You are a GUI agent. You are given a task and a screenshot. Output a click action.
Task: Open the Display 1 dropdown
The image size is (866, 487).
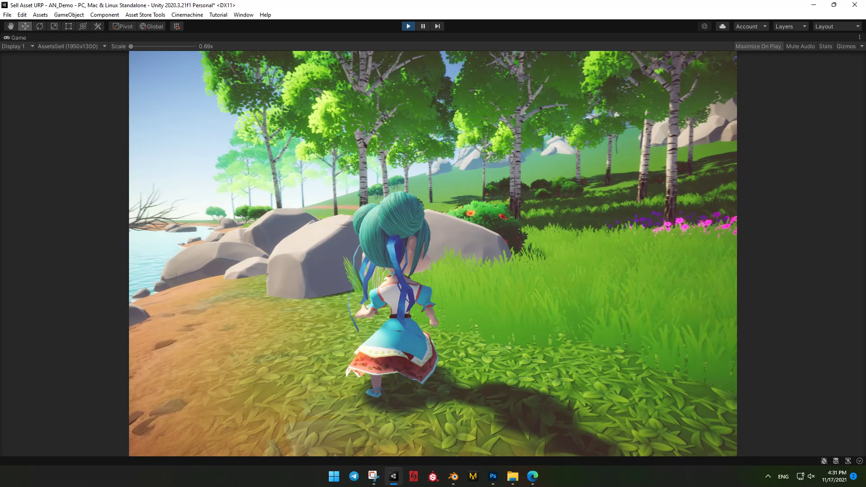pos(18,46)
